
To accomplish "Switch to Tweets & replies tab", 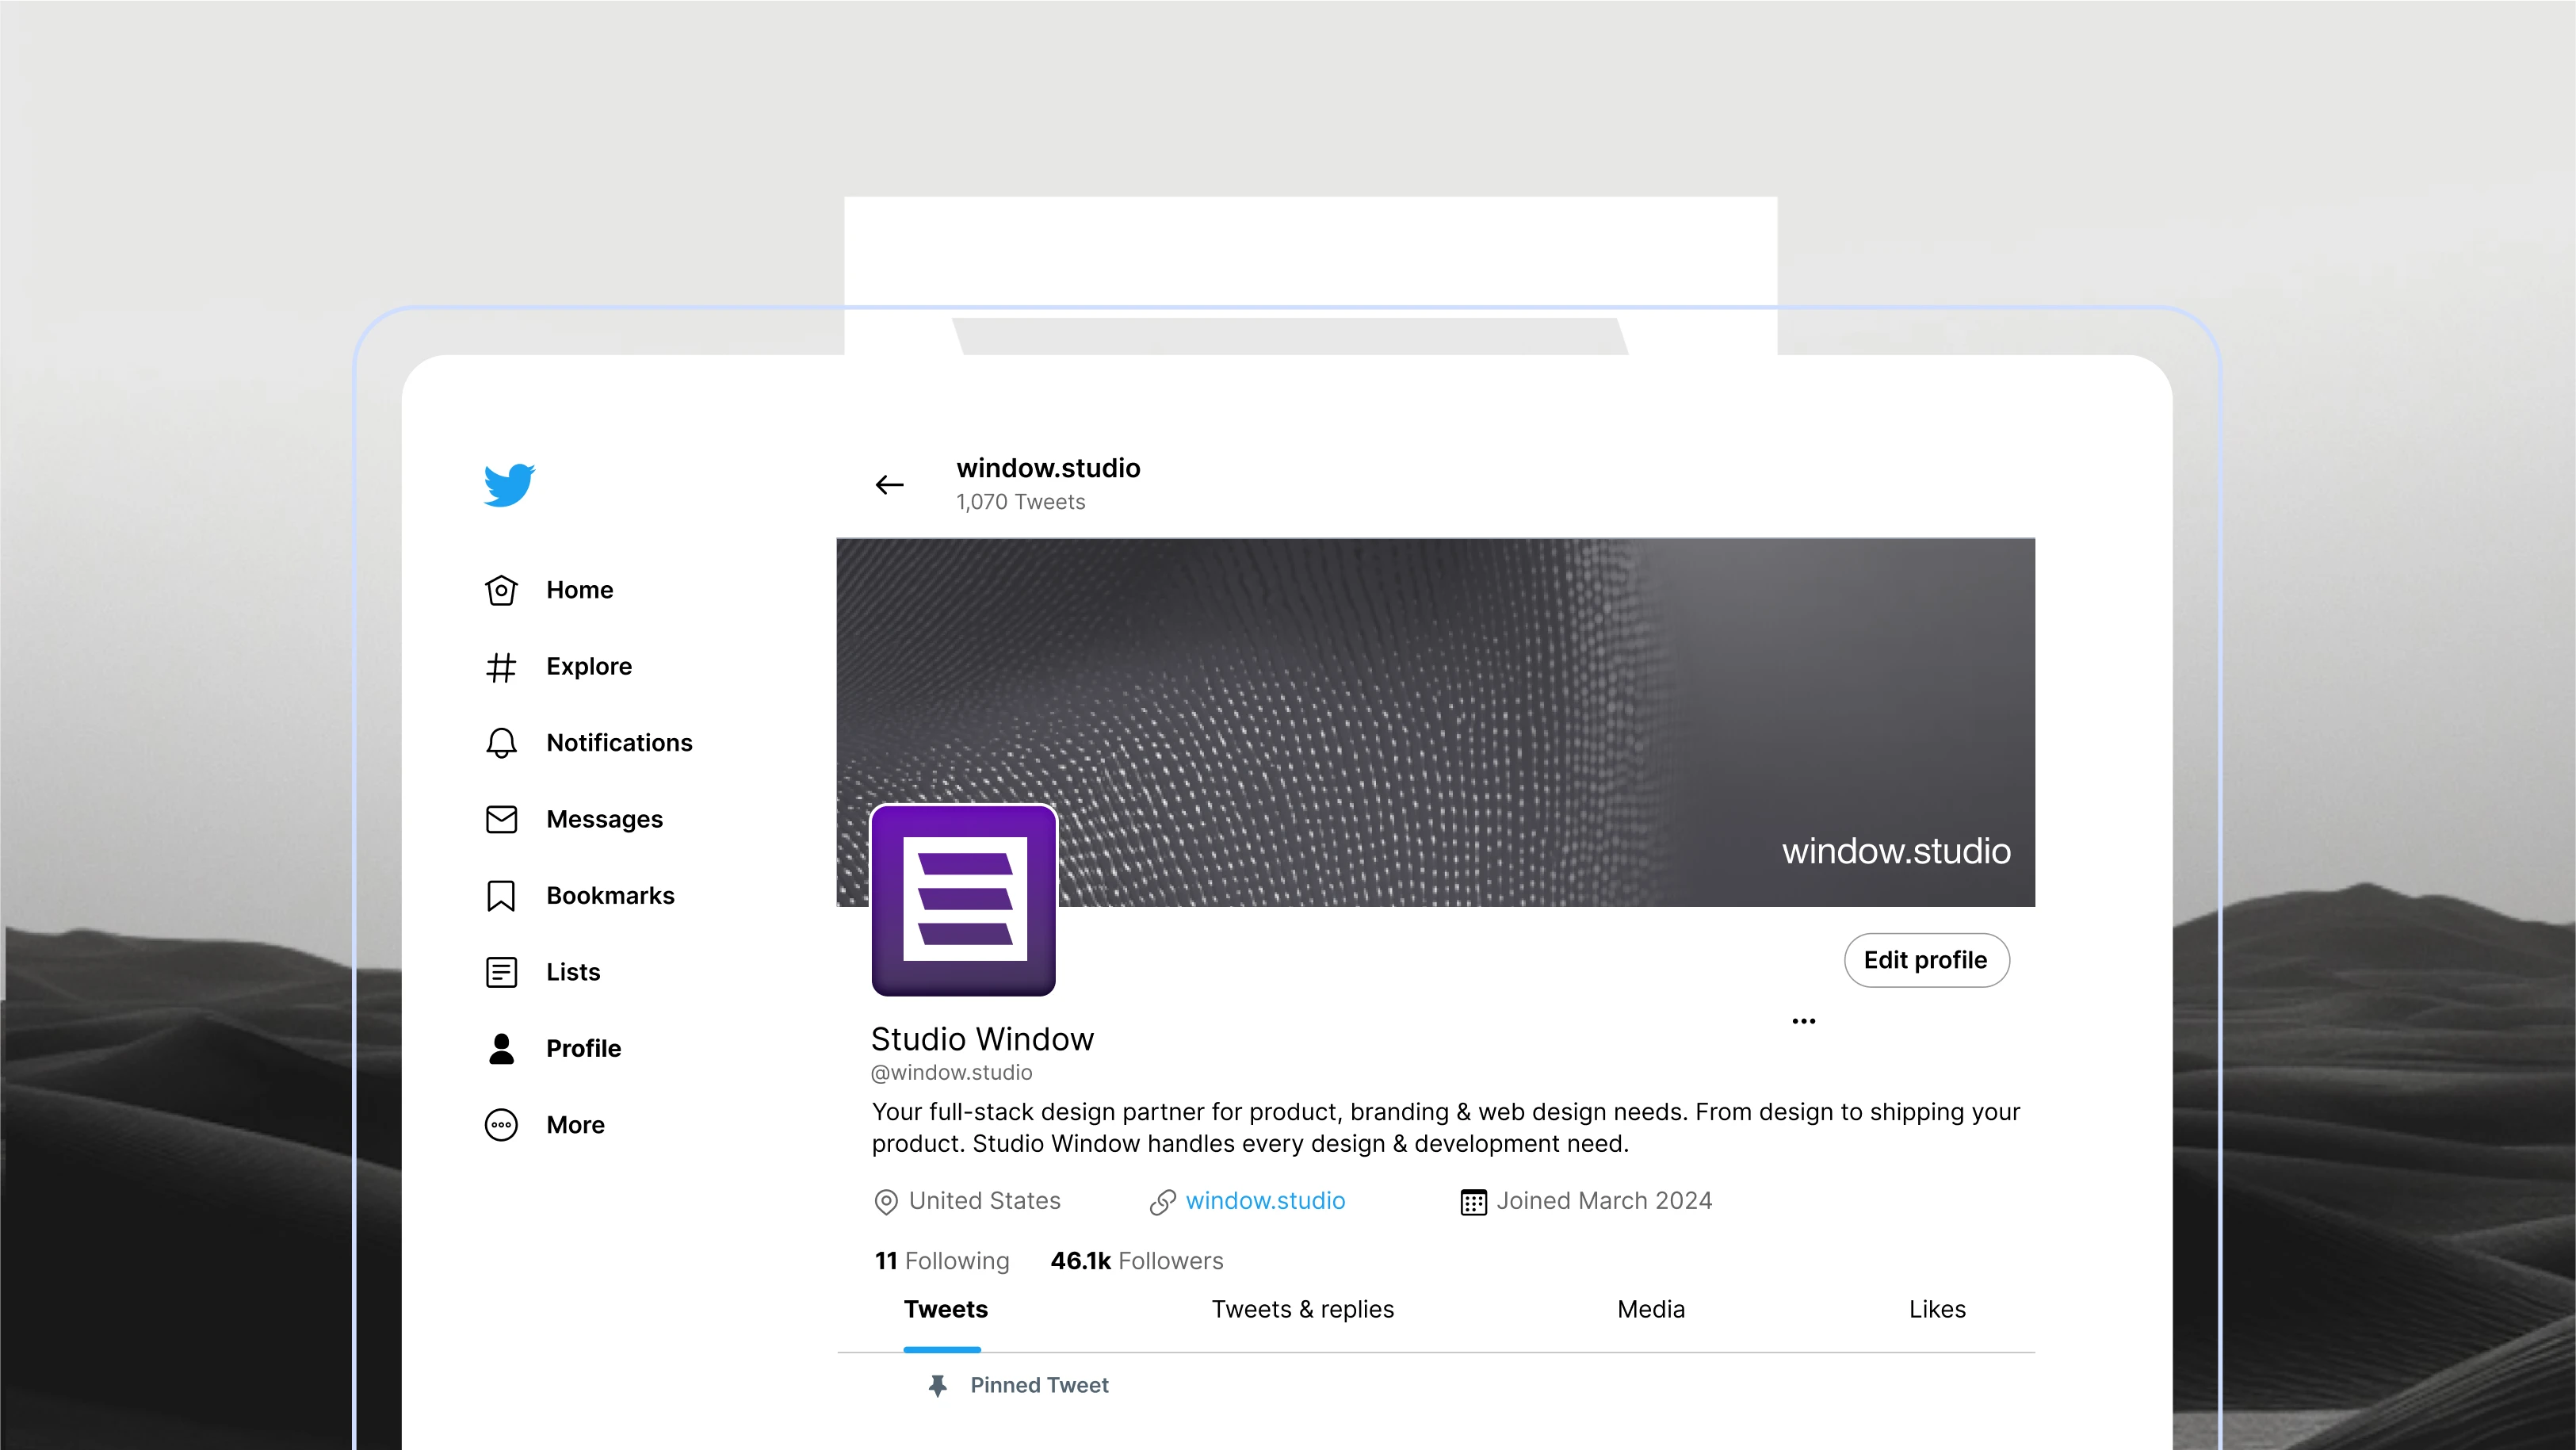I will (1302, 1309).
